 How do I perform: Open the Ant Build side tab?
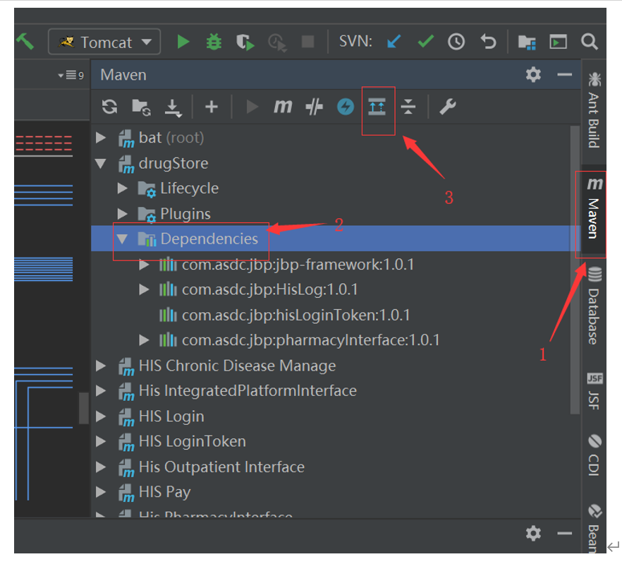[594, 110]
